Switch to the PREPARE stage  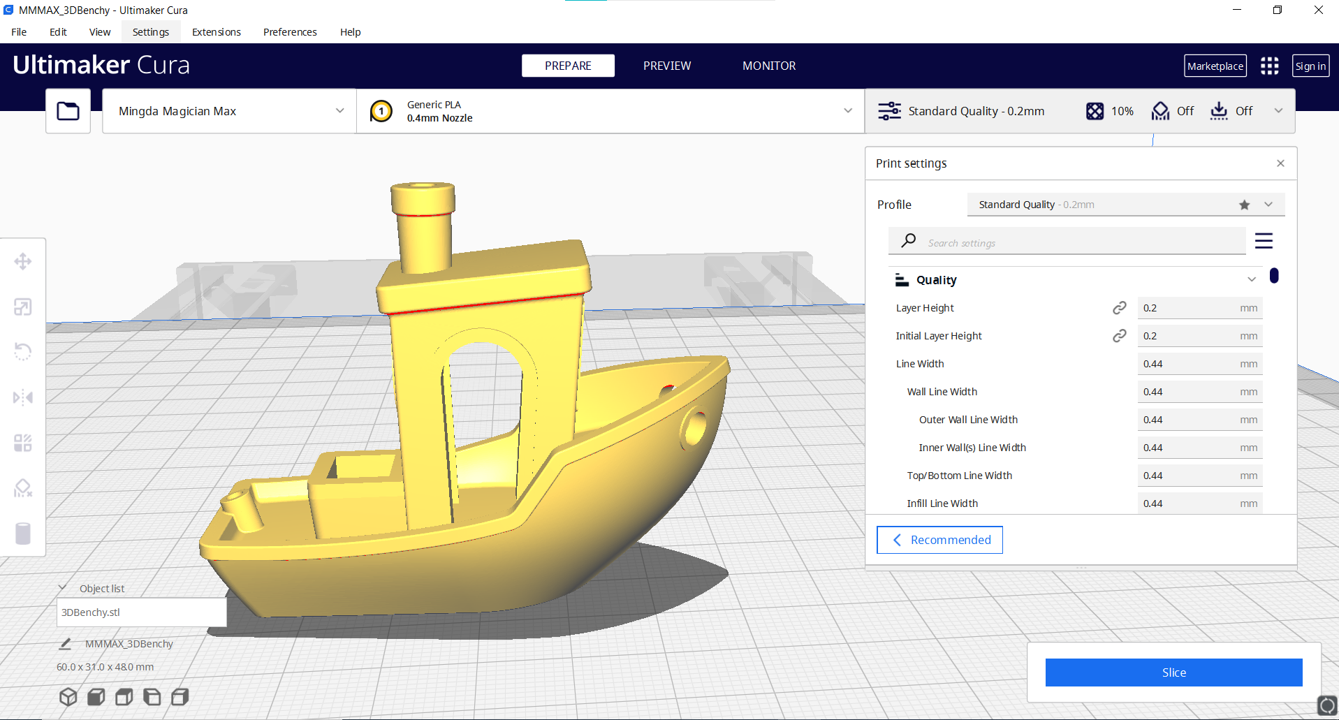pos(568,66)
